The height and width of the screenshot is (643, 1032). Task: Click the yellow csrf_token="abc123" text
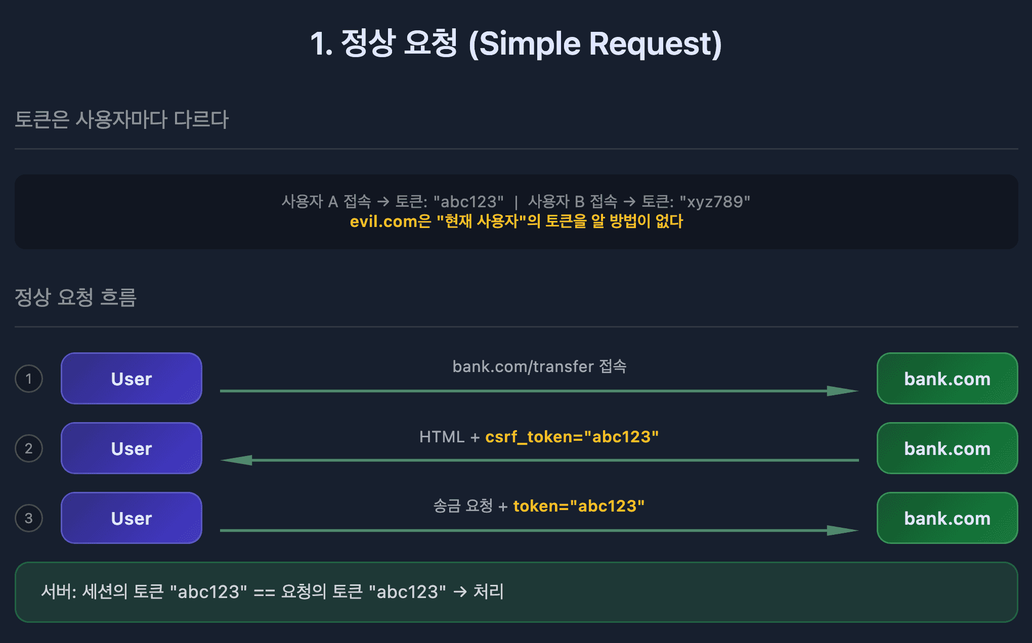[572, 437]
